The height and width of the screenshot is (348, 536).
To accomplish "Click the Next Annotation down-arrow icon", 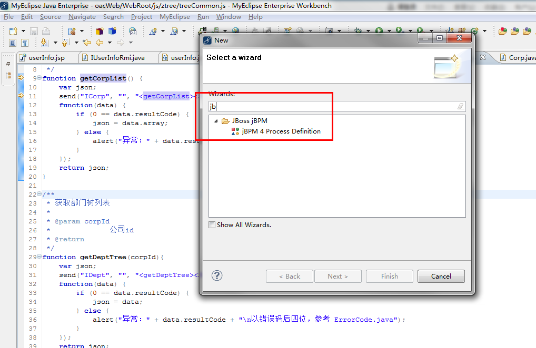I will click(x=44, y=43).
